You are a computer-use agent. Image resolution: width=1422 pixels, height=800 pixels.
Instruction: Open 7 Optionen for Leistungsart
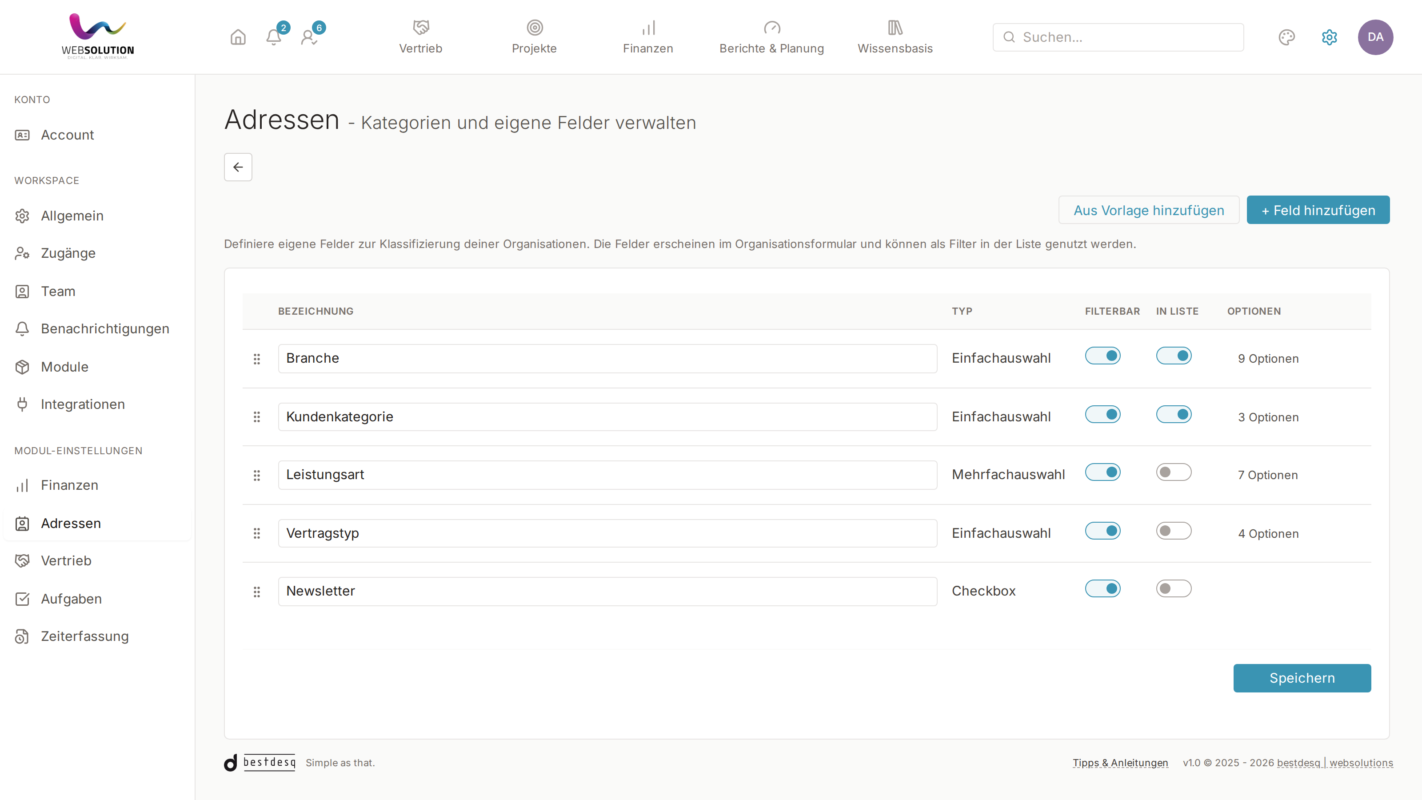point(1267,476)
